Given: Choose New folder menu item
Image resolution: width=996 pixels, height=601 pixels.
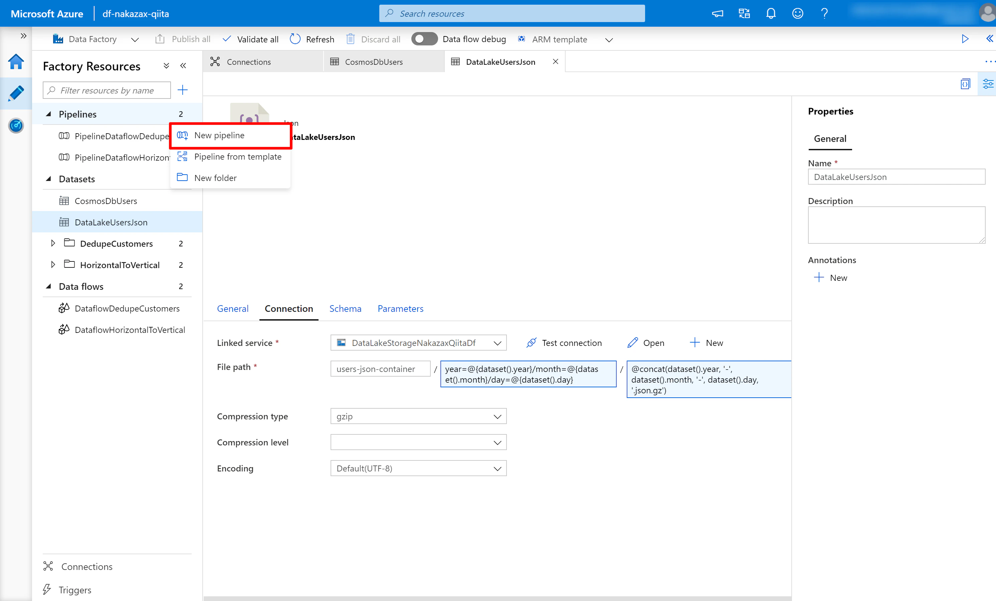Looking at the screenshot, I should (230, 178).
